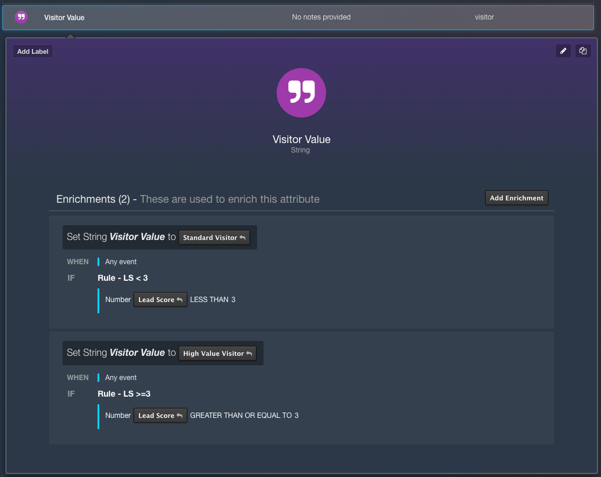Click the pencil edit icon

563,51
